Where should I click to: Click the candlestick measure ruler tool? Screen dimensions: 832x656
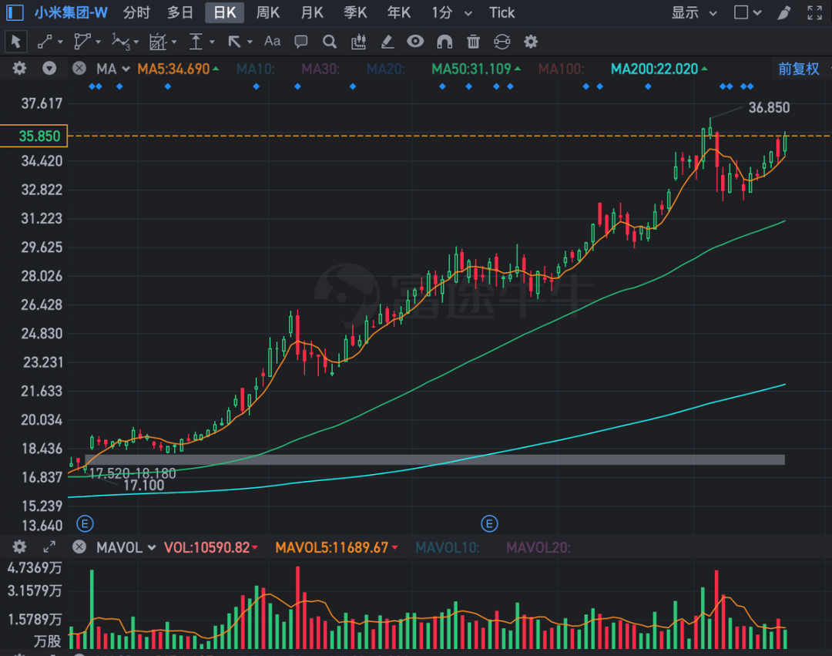[x=359, y=42]
